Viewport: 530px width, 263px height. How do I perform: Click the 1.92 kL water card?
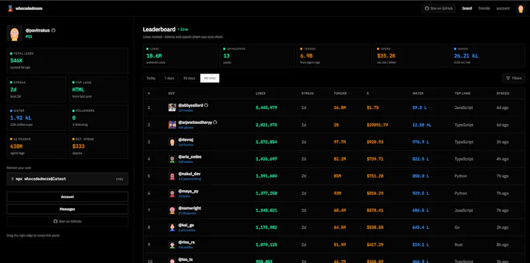click(36, 118)
